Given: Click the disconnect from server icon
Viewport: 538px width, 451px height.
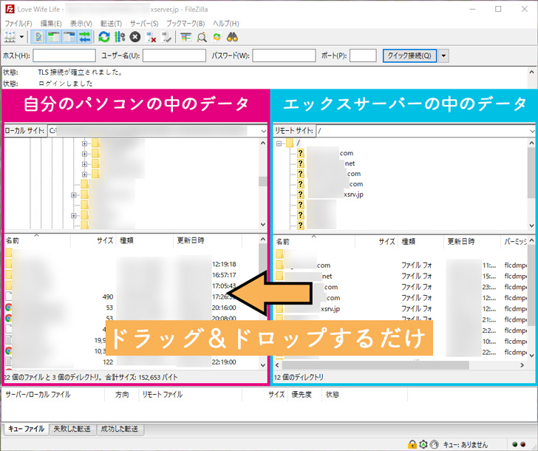Looking at the screenshot, I should (x=151, y=36).
